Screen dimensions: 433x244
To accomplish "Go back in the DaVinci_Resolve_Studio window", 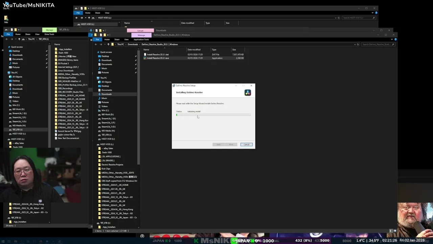I will click(x=96, y=44).
